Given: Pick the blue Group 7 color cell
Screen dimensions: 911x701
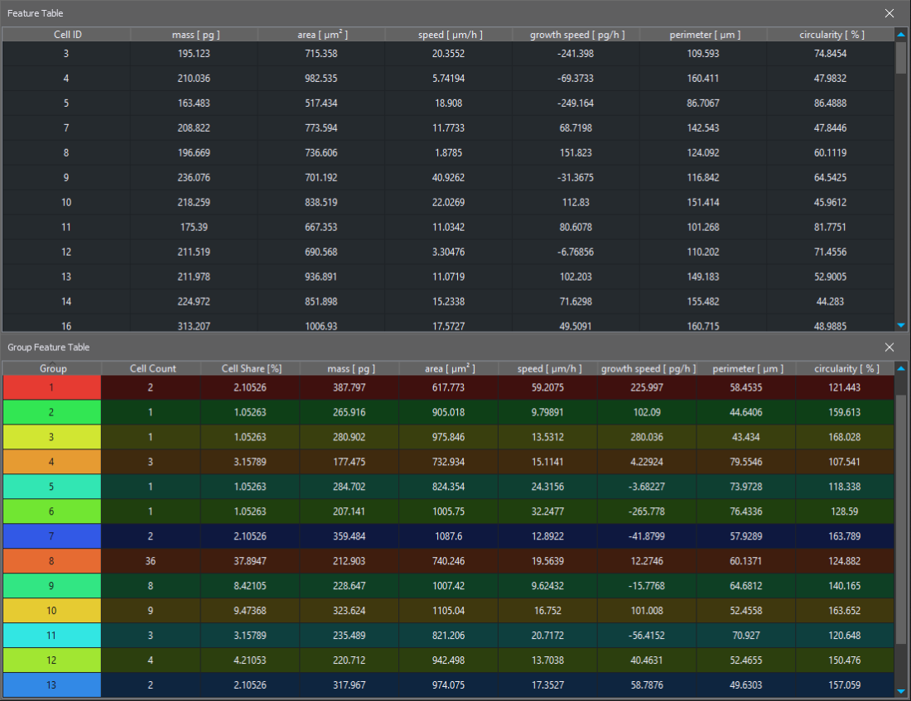Looking at the screenshot, I should click(x=52, y=536).
